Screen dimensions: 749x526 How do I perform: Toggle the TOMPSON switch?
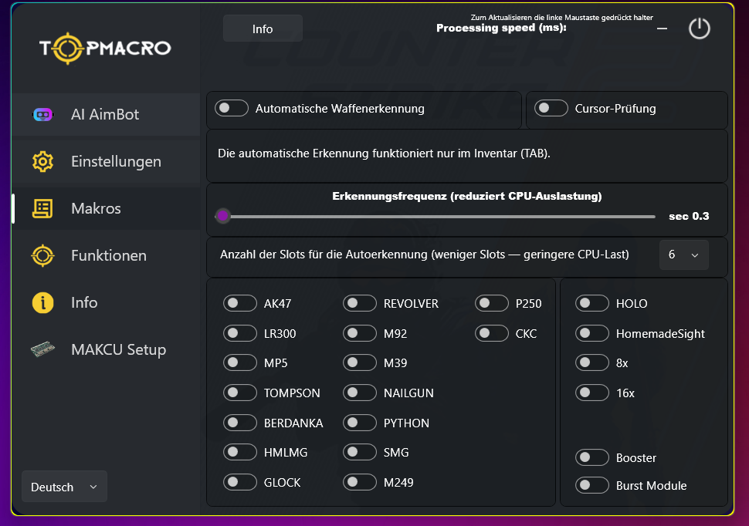[x=240, y=393]
